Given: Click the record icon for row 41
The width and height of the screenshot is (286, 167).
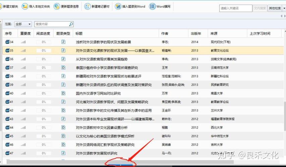Looking at the screenshot, I should pyautogui.click(x=7, y=102).
